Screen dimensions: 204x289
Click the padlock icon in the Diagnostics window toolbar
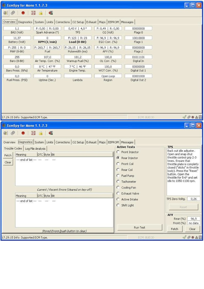[x=41, y=133]
